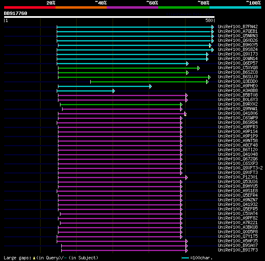The width and height of the screenshot is (265, 261).
Task: Select the UniRef100_A9S1E8 label
Action: (x=238, y=191)
